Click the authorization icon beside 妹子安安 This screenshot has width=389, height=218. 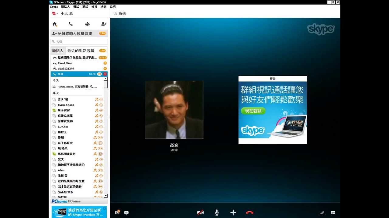tap(97, 110)
